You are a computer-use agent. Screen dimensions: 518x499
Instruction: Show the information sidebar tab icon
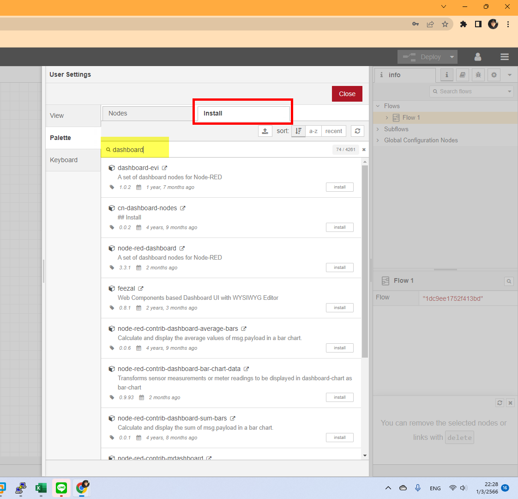click(446, 75)
